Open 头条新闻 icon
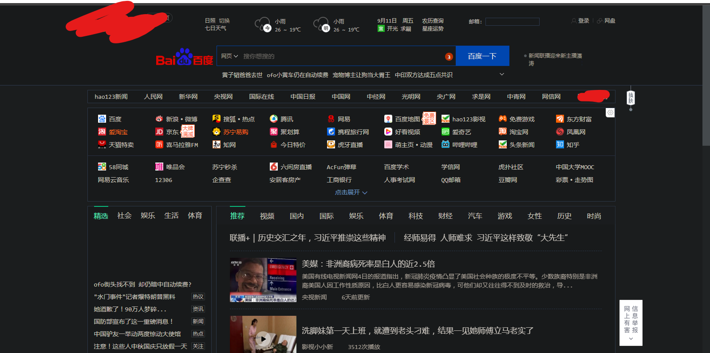 pyautogui.click(x=503, y=144)
